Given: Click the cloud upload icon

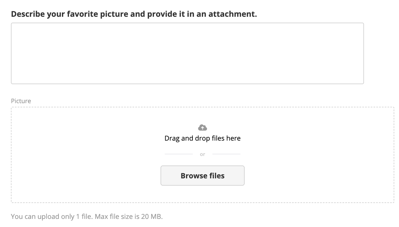Looking at the screenshot, I should pyautogui.click(x=202, y=128).
